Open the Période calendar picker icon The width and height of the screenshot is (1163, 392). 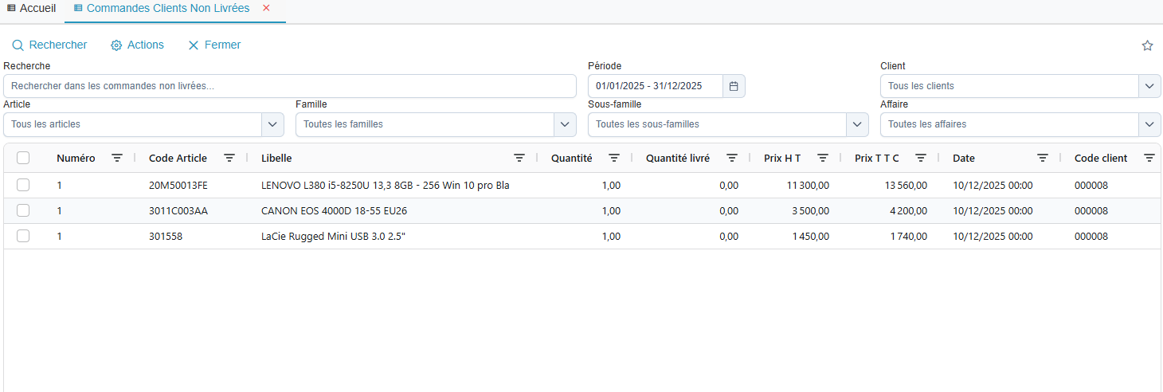coord(734,86)
